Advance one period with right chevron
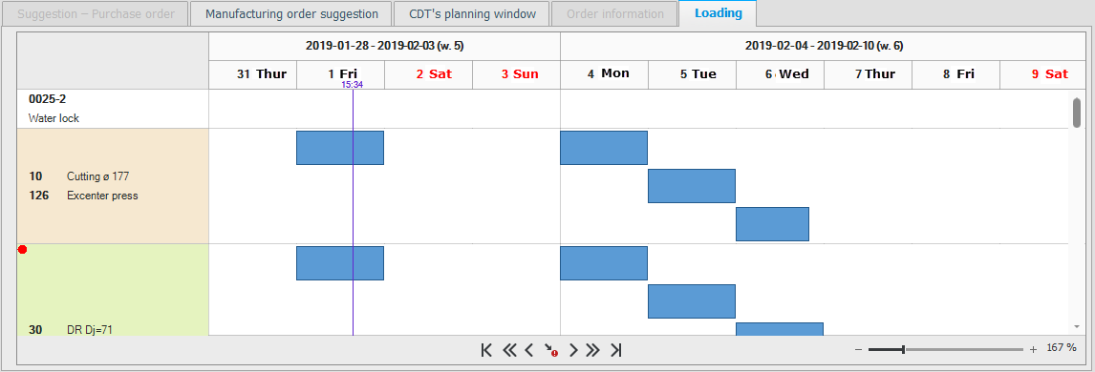 573,350
